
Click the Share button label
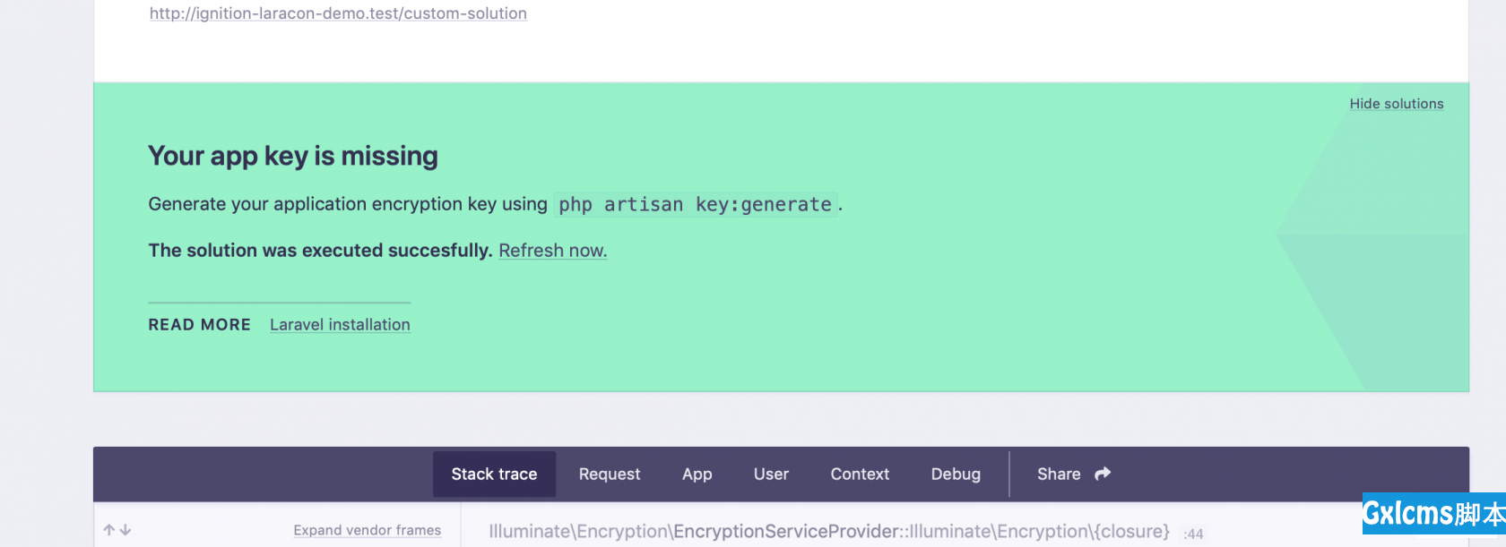(1059, 474)
